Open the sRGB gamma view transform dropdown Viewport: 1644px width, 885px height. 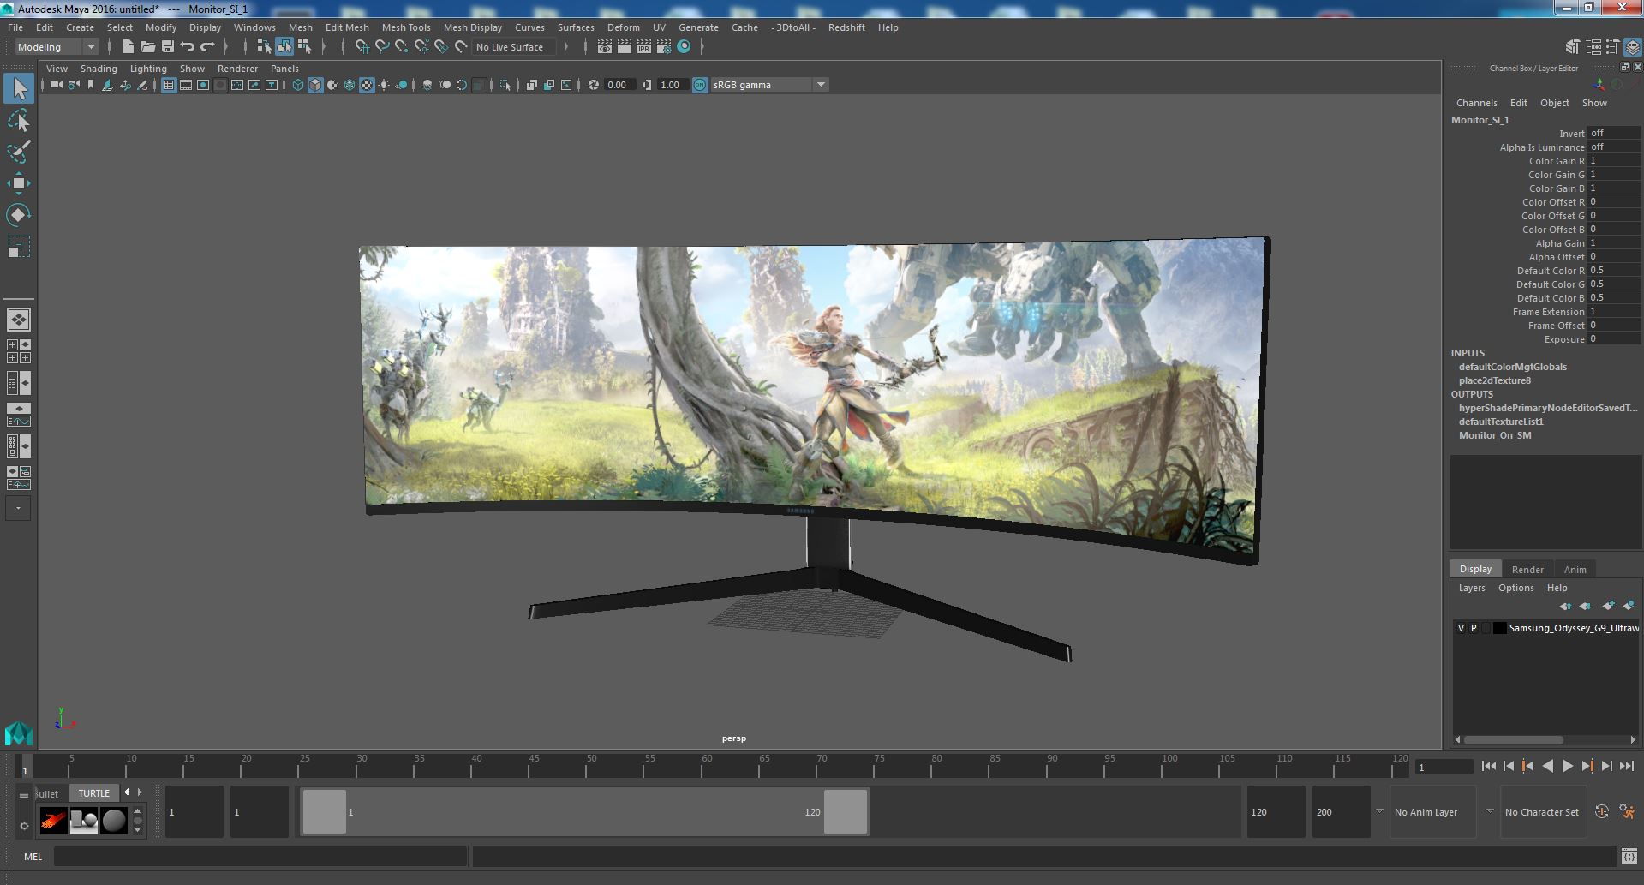coord(769,85)
